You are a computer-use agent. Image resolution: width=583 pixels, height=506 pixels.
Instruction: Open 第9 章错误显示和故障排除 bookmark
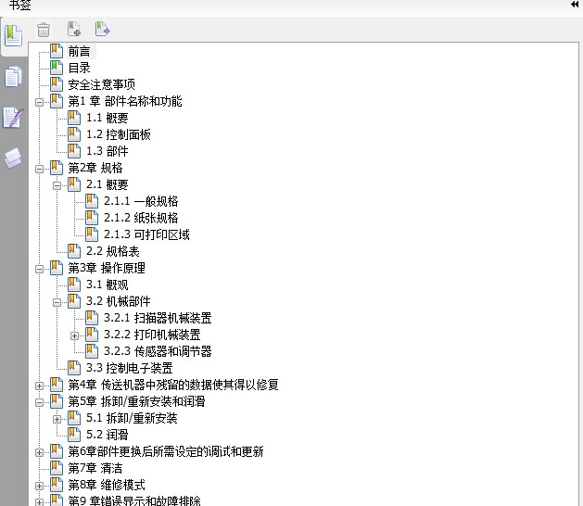point(134,500)
